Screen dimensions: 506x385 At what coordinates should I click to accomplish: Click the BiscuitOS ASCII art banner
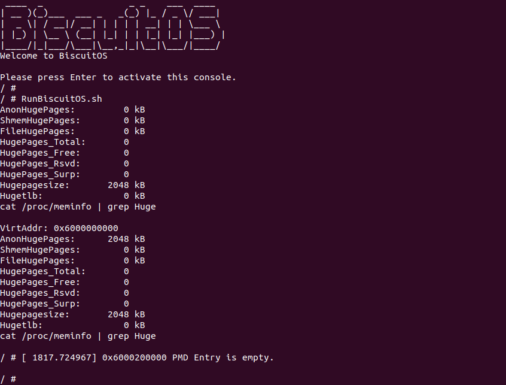pyautogui.click(x=111, y=27)
